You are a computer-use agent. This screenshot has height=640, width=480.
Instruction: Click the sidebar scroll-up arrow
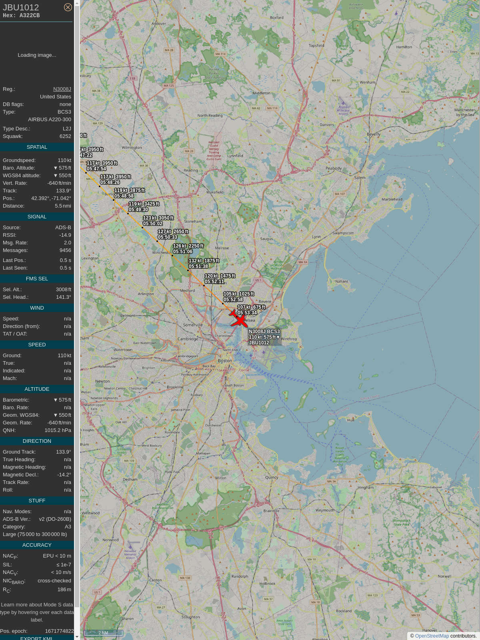click(77, 3)
